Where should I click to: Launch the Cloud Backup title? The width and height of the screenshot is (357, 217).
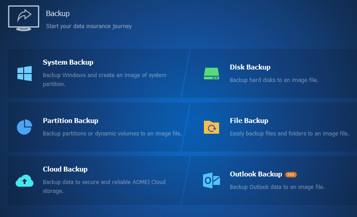65,169
